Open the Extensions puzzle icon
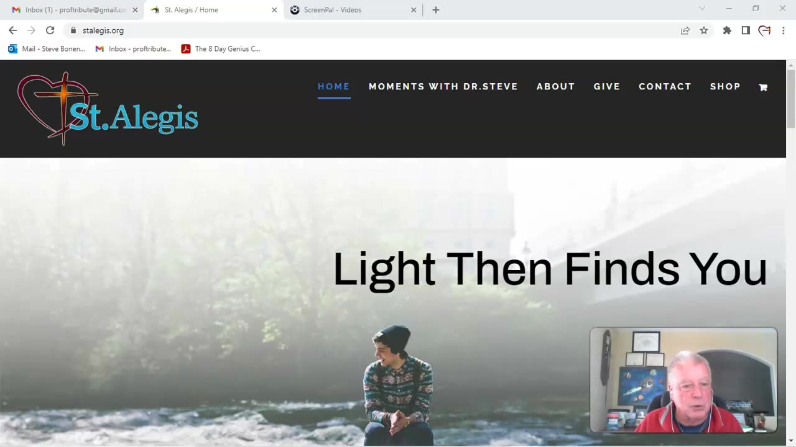The width and height of the screenshot is (796, 447). pyautogui.click(x=727, y=30)
